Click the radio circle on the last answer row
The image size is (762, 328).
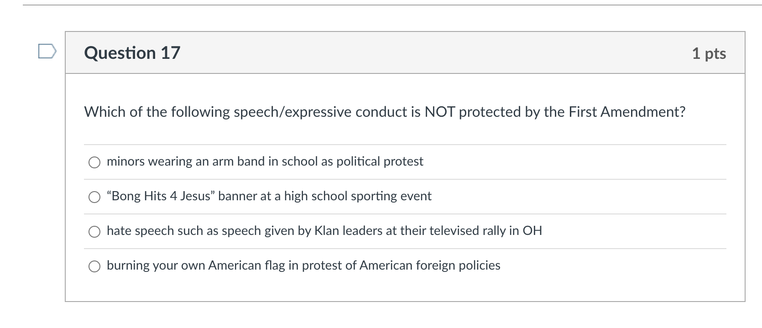coord(94,266)
